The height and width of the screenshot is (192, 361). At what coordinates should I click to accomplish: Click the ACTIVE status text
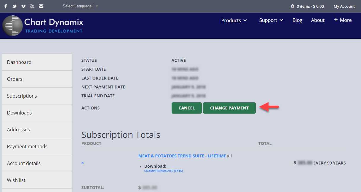coord(179,60)
